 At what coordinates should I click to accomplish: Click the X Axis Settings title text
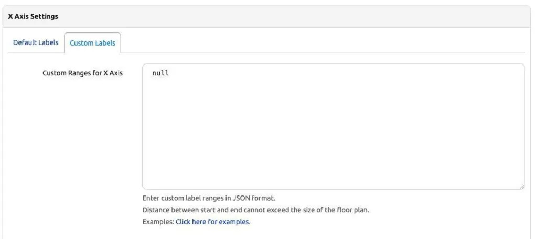tap(33, 16)
